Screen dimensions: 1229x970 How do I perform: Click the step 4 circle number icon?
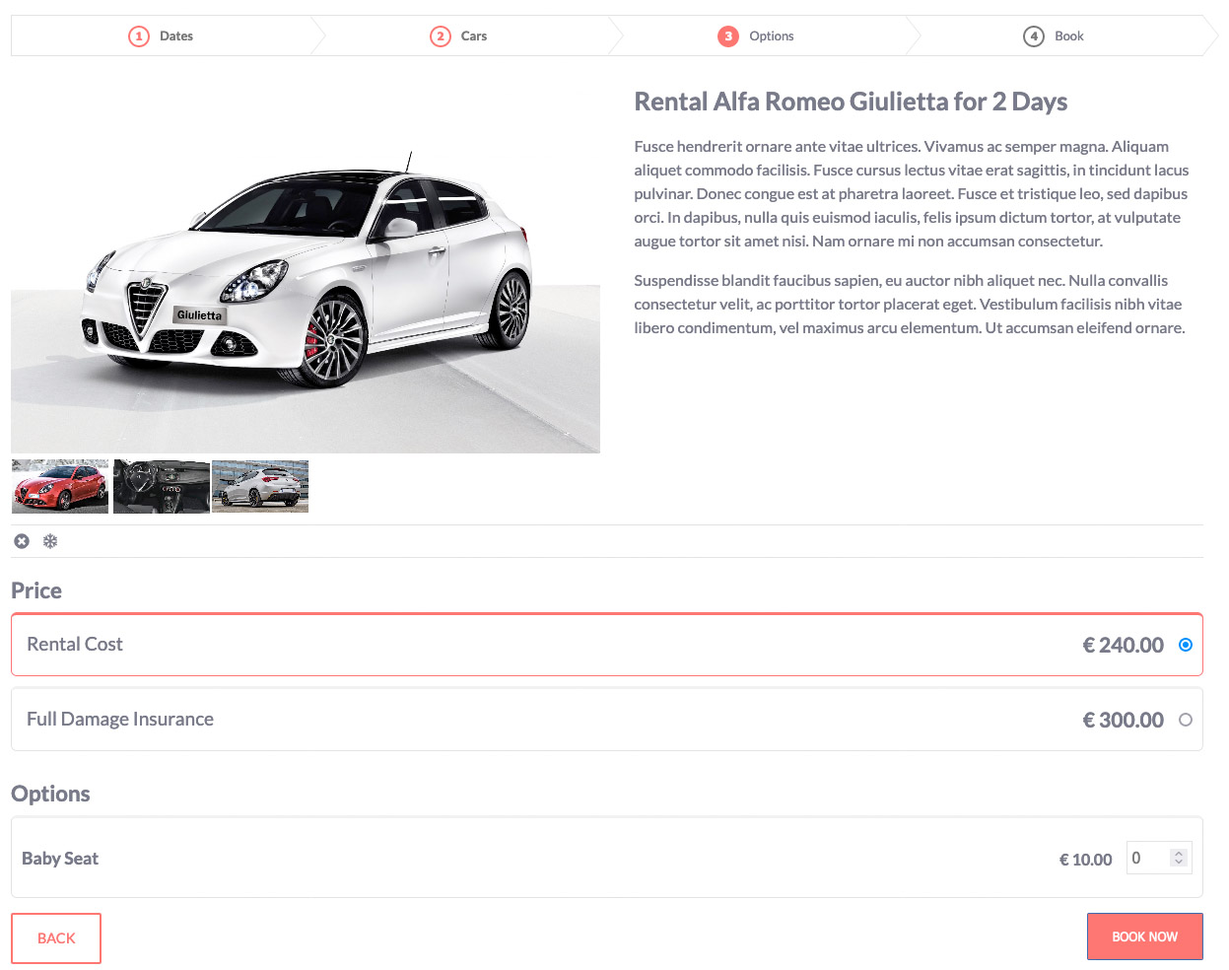1034,36
